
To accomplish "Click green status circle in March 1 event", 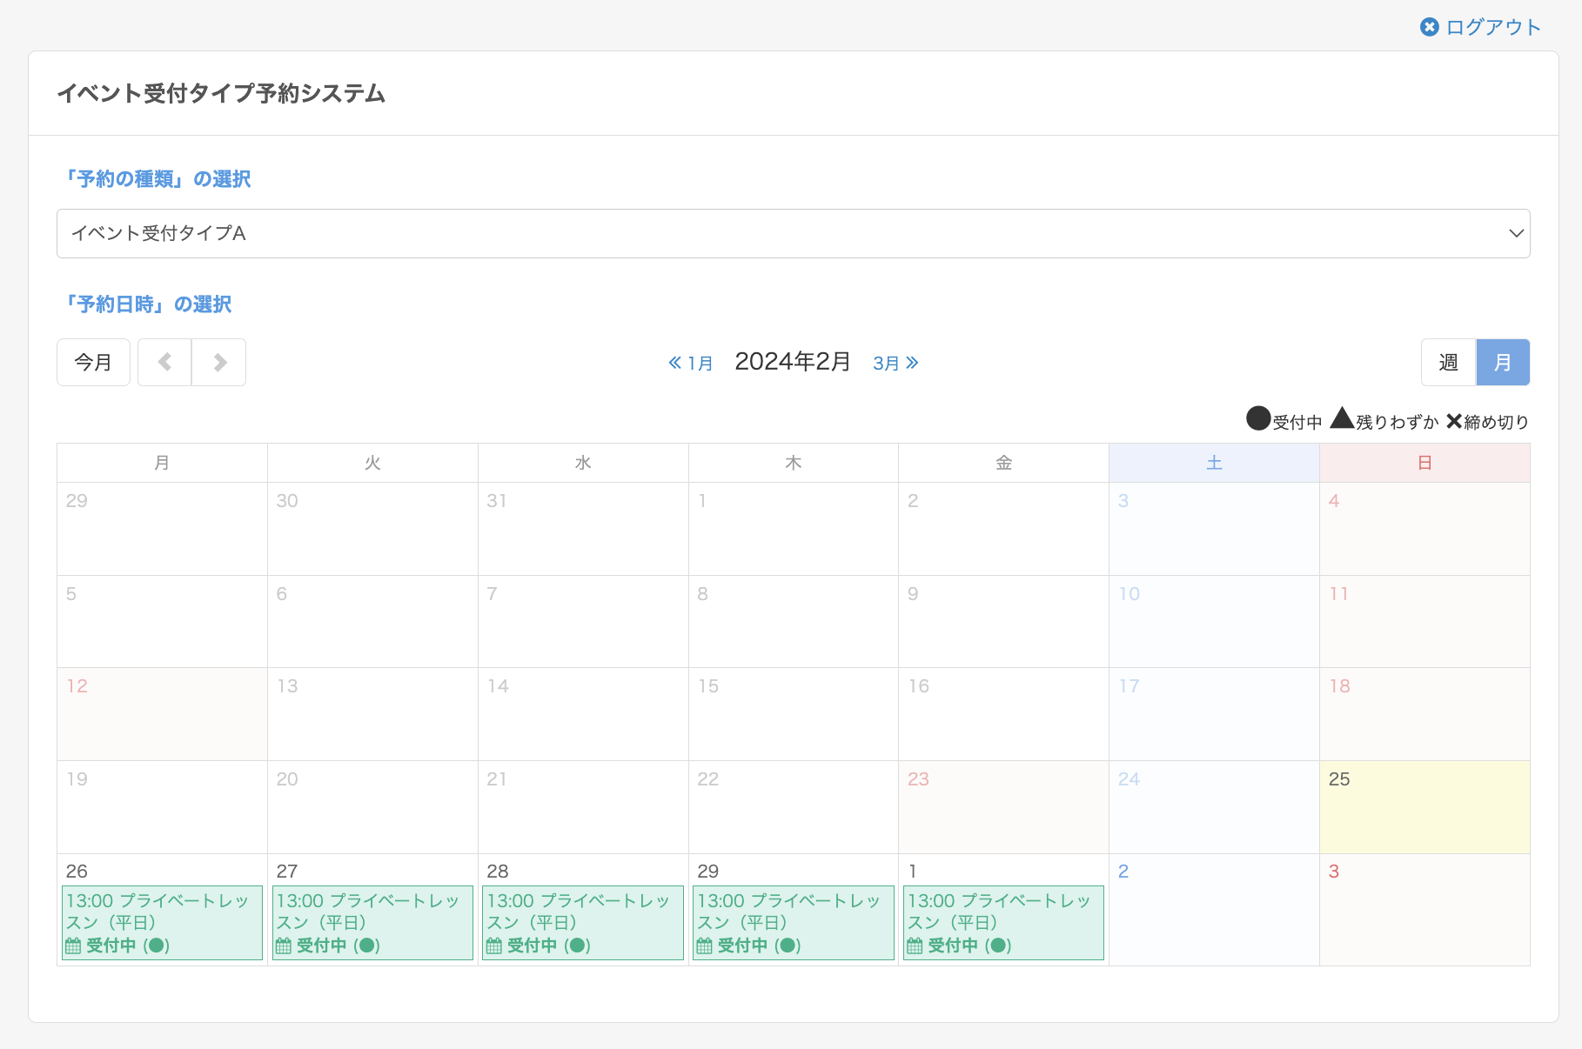I will point(998,945).
